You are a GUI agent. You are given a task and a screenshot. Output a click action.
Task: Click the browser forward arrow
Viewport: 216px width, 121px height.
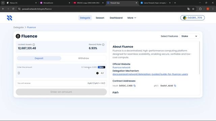pyautogui.click(x=8, y=9)
